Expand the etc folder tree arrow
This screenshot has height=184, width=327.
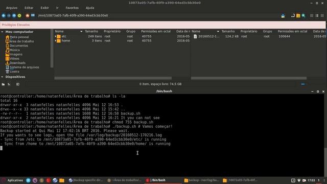56,36
